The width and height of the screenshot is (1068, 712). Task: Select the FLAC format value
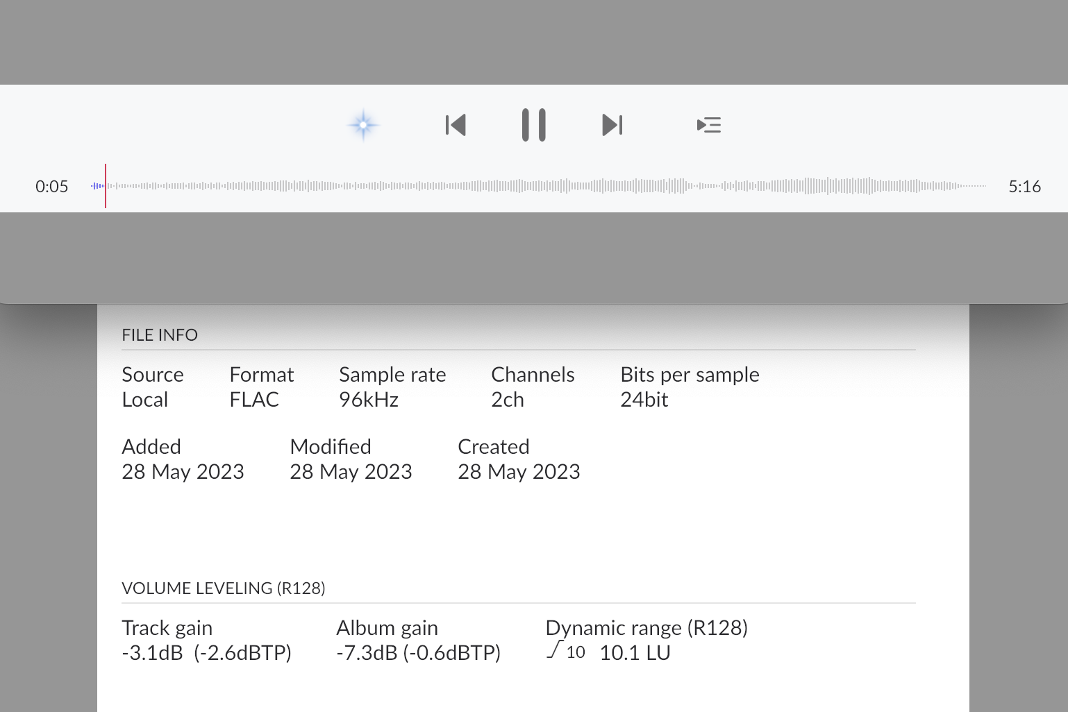(254, 400)
